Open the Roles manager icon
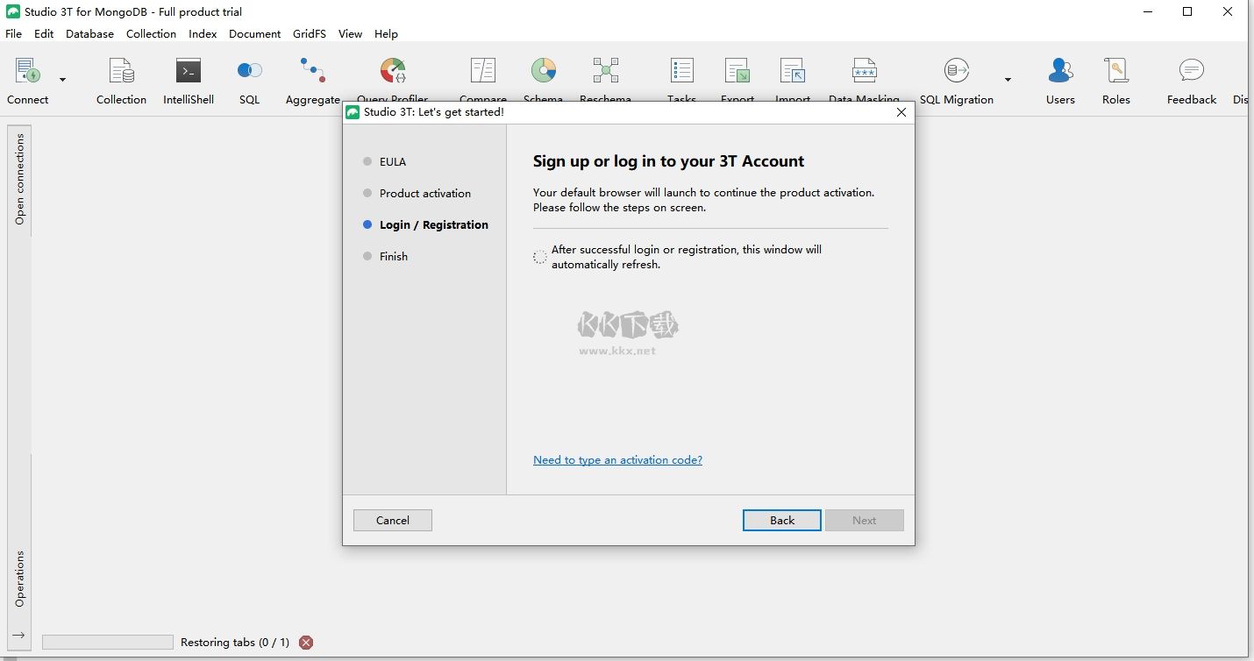 click(1116, 70)
